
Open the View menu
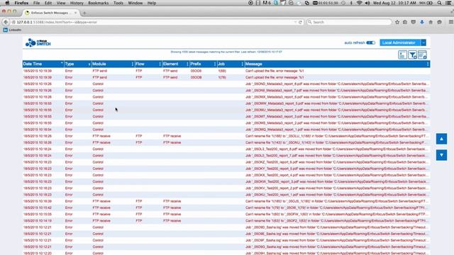[x=61, y=3]
